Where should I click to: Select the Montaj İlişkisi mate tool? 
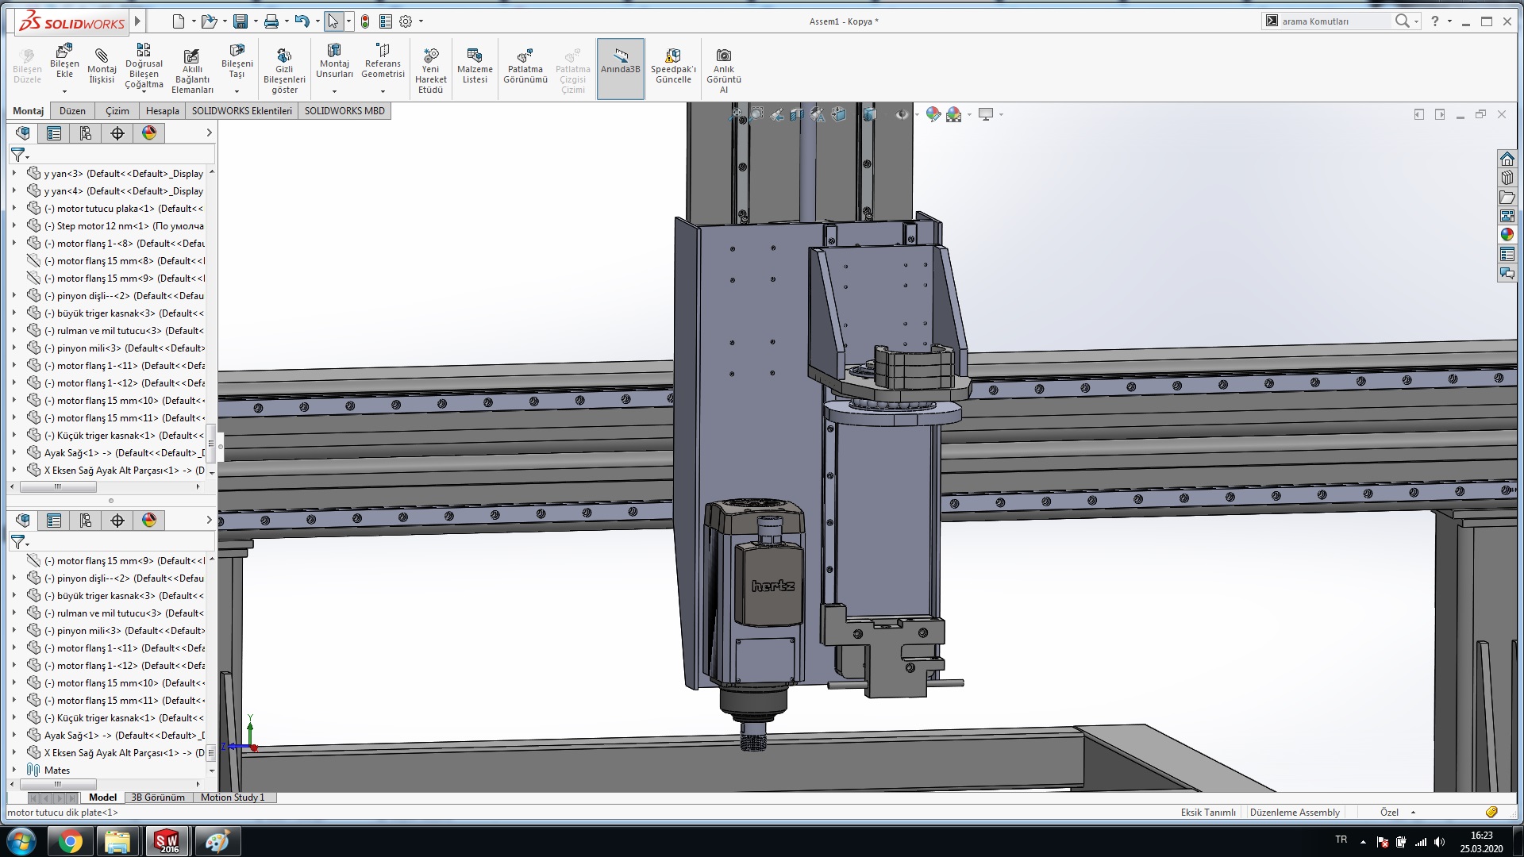click(x=102, y=65)
